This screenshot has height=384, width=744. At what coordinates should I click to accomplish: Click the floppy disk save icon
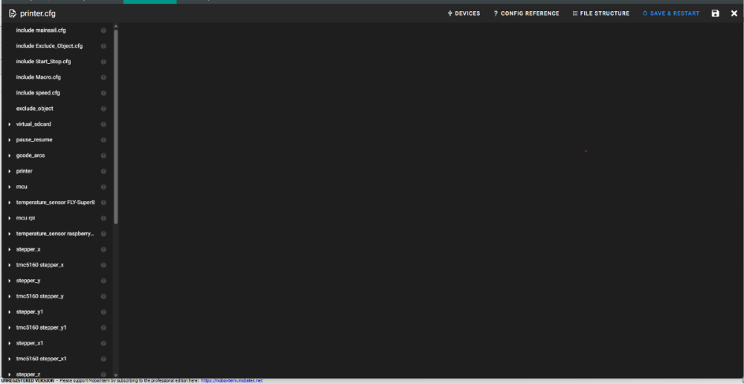(715, 13)
